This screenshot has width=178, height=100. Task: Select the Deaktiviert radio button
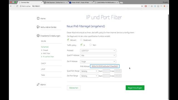[81, 40]
